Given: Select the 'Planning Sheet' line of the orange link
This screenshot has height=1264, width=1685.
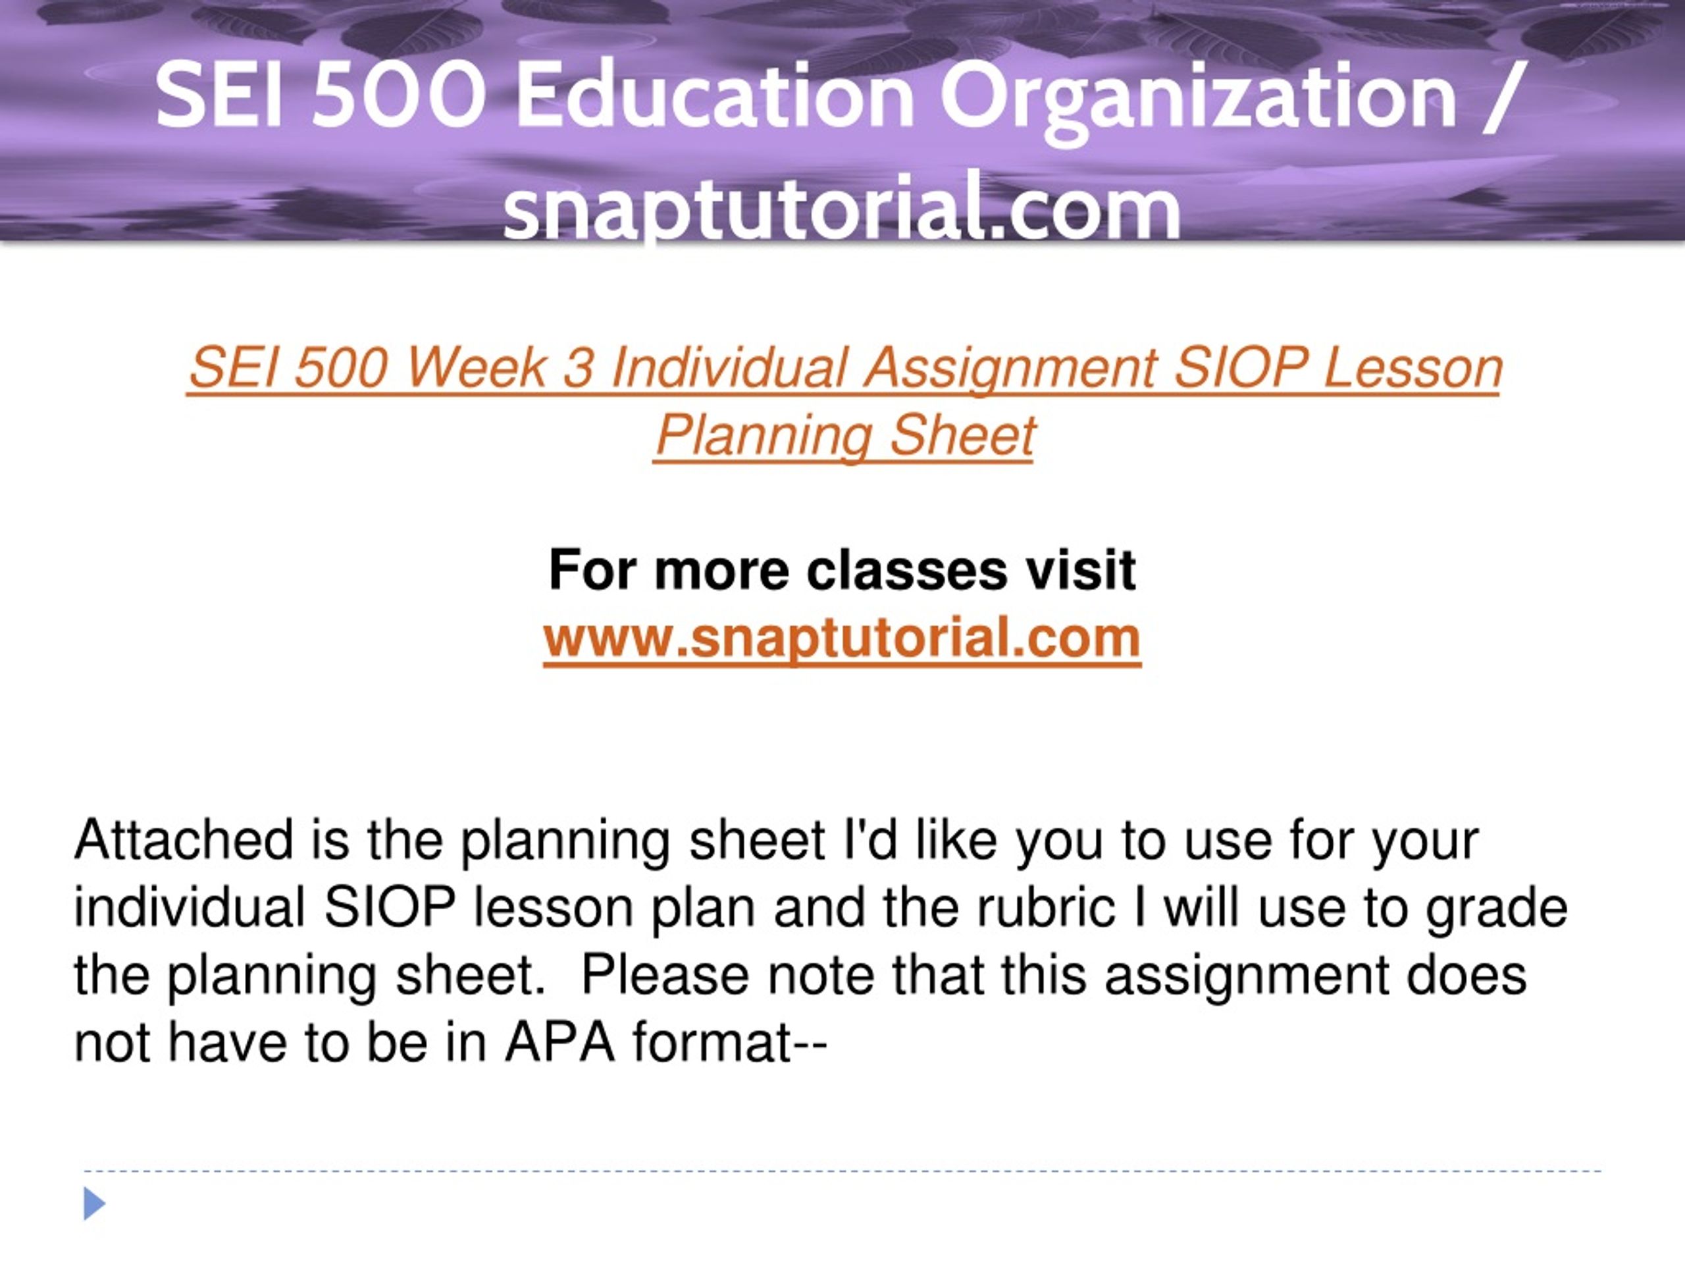Looking at the screenshot, I should coord(844,436).
